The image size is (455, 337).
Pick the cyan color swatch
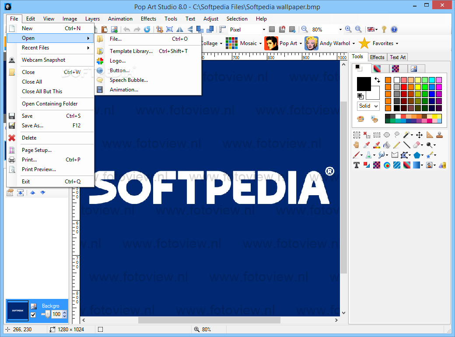432,80
